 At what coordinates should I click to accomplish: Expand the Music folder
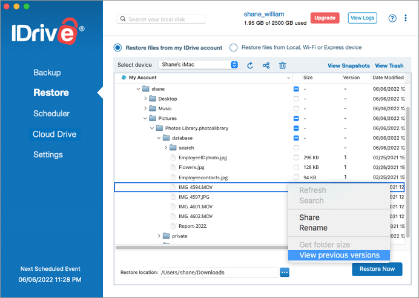point(145,108)
